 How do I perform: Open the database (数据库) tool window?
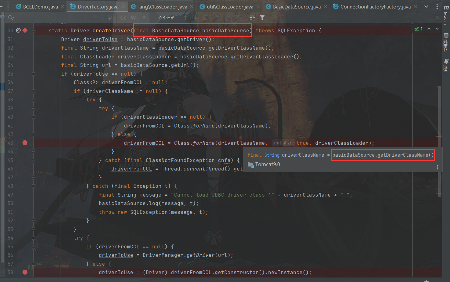(446, 42)
